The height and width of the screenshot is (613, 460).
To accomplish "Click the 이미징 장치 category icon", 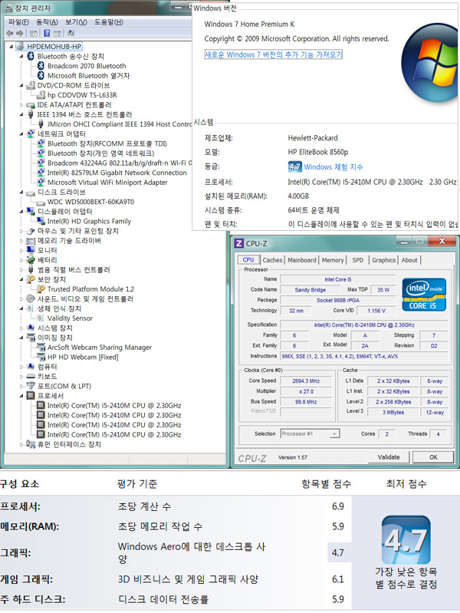I will click(31, 338).
